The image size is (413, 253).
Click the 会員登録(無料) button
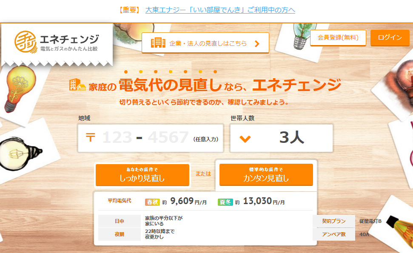338,38
